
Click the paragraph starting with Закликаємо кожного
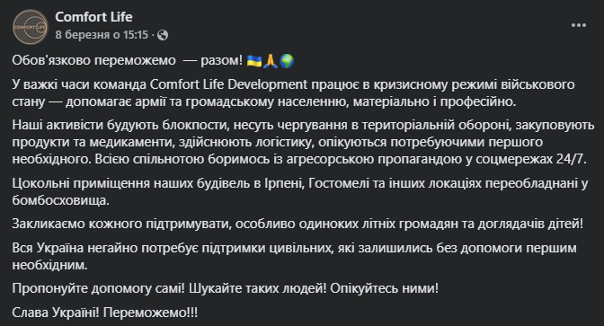298,224
